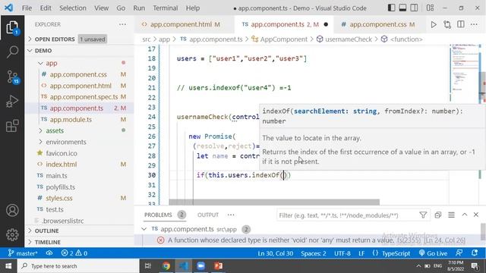This screenshot has width=486, height=273.
Task: Open notifications bell in status bar
Action: [475, 253]
